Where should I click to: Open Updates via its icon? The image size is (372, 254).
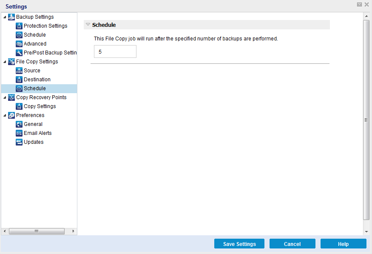tap(19, 142)
